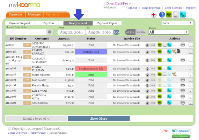Open the Refer-a-friend link
Screen dimensions: 199x140
tap(173, 8)
